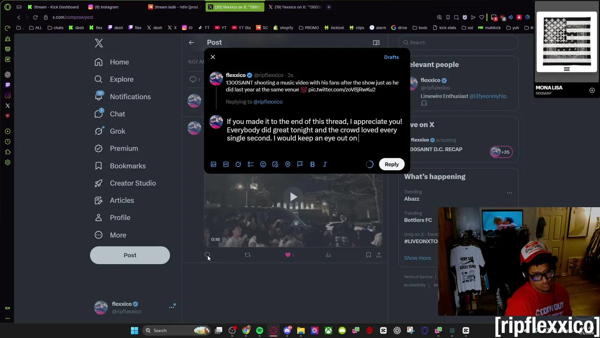Screen dimensions: 600x338
Task: Open options dots for the Abazz trend
Action: [x=509, y=192]
